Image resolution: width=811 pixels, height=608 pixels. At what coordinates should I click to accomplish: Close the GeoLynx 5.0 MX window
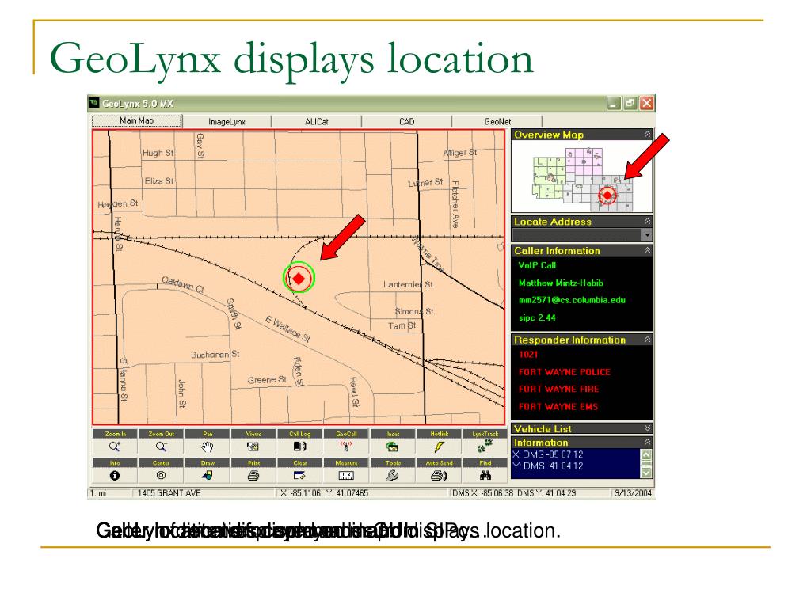646,104
